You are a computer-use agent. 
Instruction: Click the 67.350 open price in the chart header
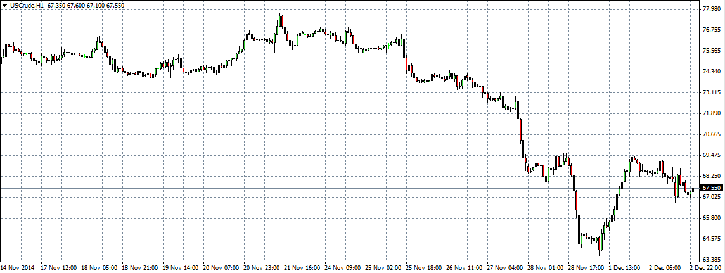coord(57,5)
